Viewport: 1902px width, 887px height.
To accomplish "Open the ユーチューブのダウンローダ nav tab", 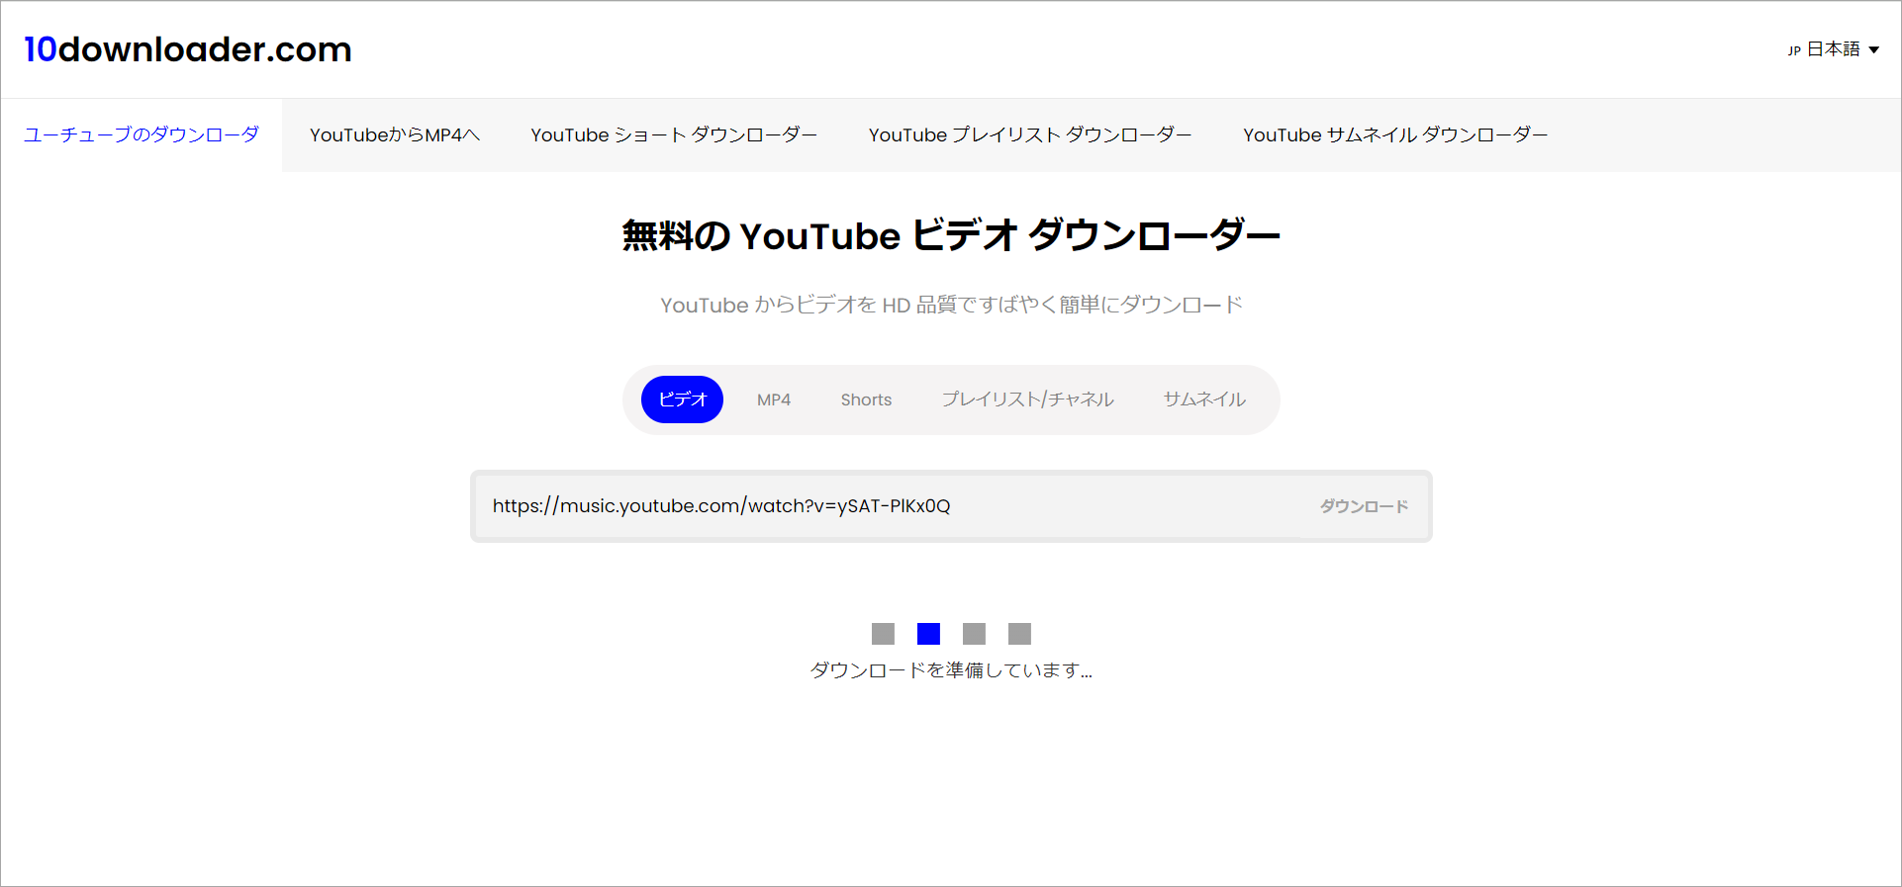I will coord(142,134).
